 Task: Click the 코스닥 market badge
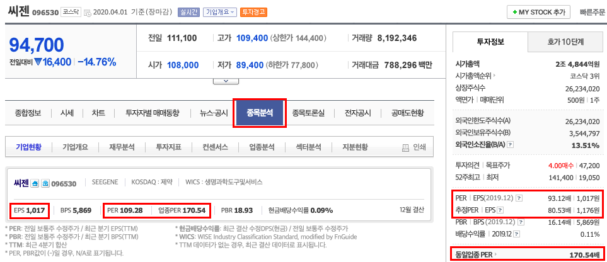[71, 12]
